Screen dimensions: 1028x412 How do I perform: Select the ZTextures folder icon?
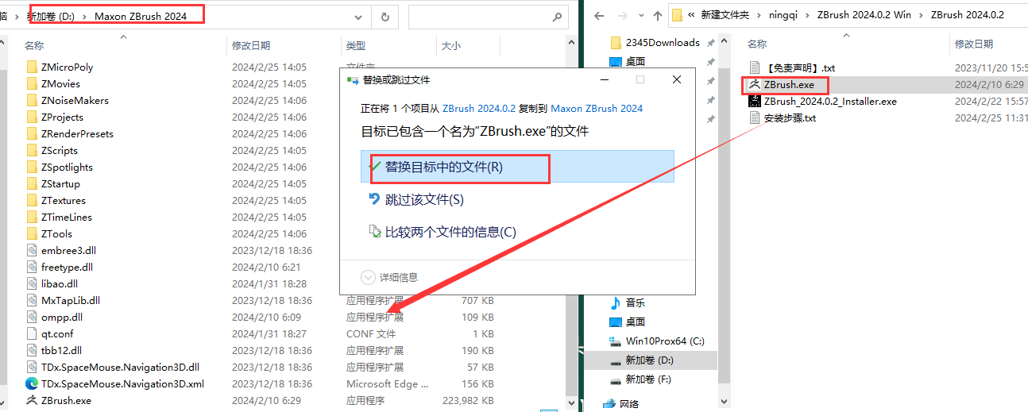pyautogui.click(x=32, y=200)
